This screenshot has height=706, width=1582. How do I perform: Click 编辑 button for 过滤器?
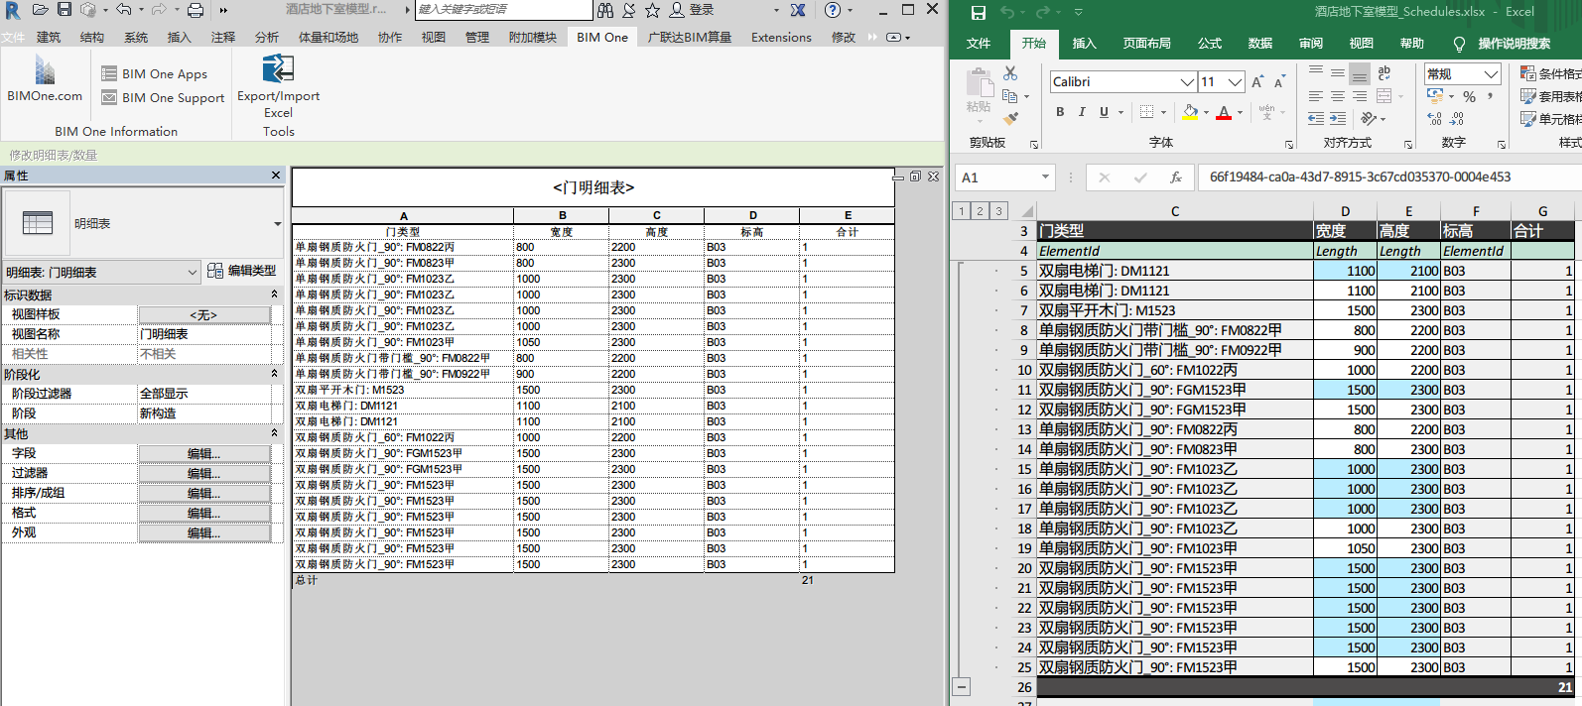click(x=203, y=473)
